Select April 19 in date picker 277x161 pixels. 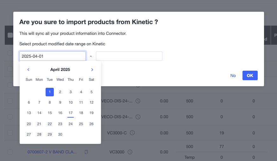click(x=91, y=113)
